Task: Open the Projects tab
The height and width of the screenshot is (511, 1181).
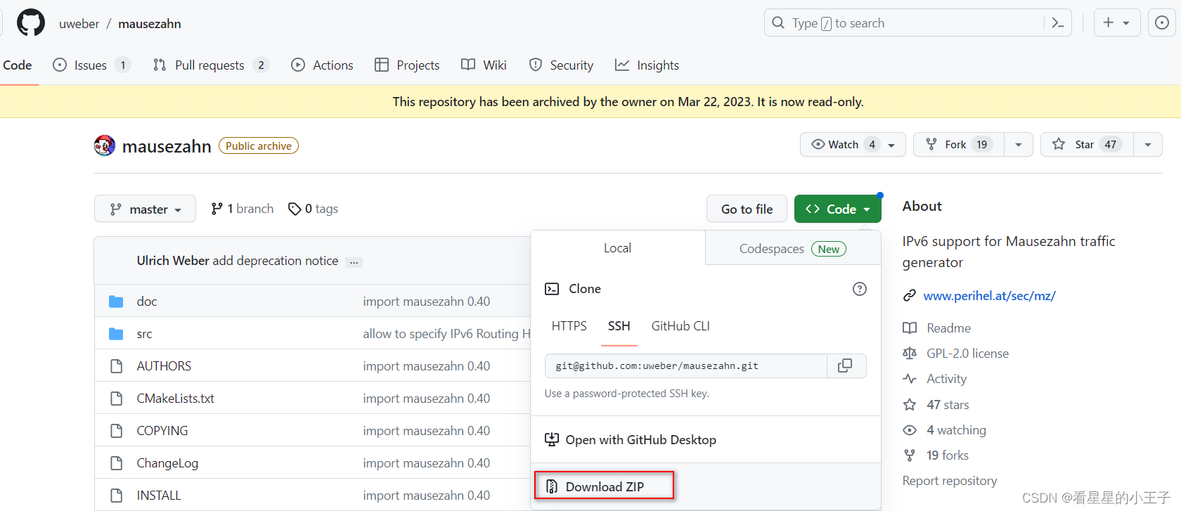Action: pyautogui.click(x=407, y=65)
